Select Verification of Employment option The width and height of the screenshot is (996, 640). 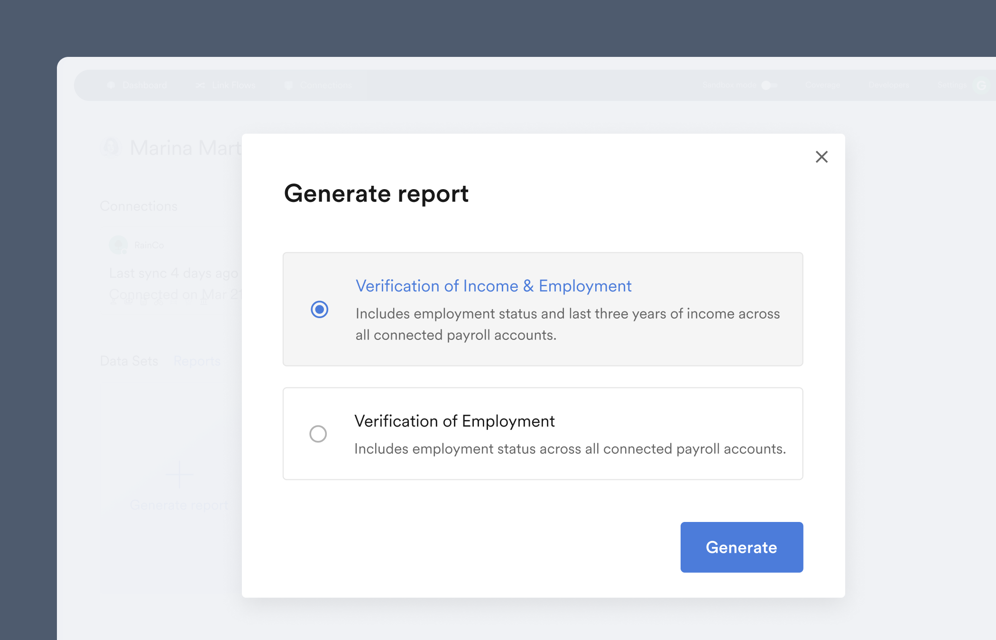pos(317,433)
